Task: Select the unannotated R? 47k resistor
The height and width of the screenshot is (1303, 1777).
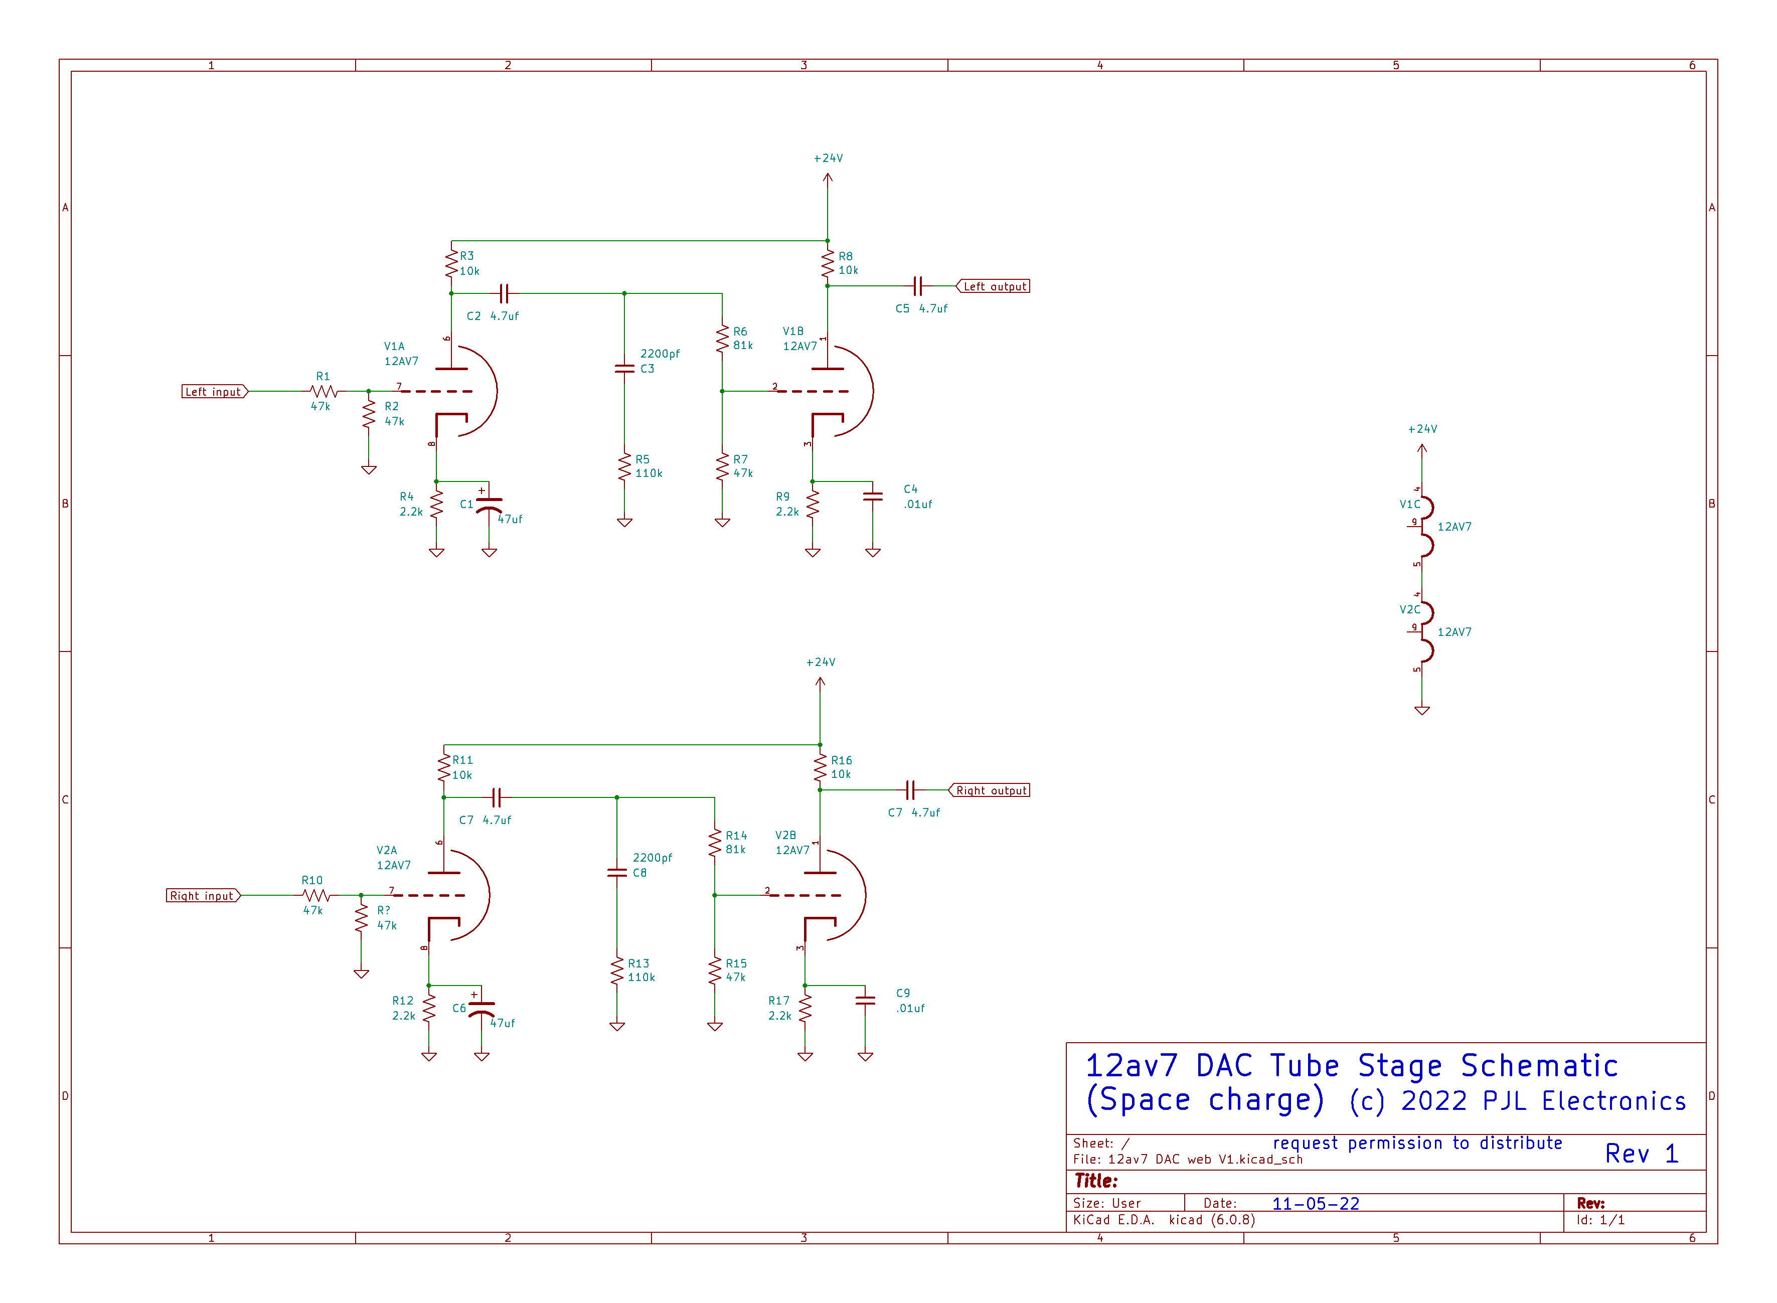Action: (x=361, y=918)
